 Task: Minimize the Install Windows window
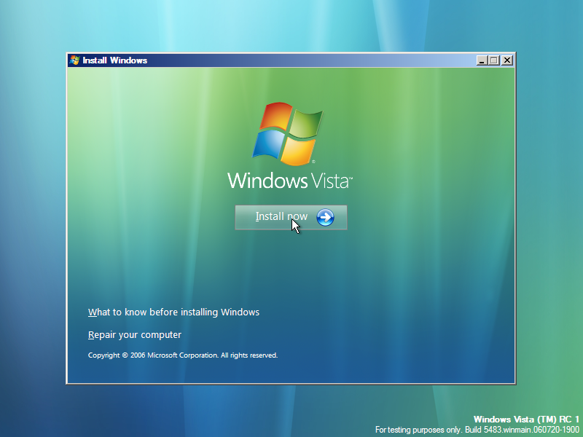[482, 60]
